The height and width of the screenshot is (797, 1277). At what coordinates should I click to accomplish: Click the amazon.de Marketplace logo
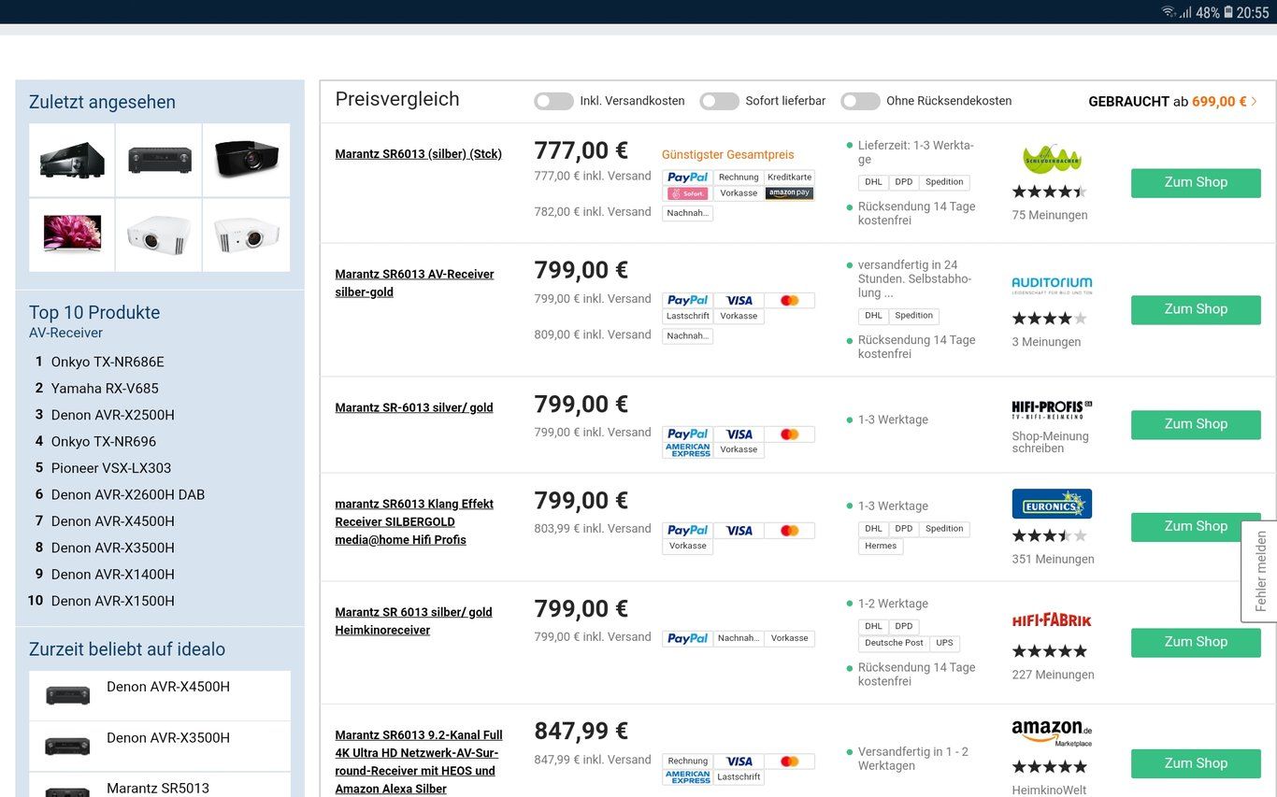pyautogui.click(x=1052, y=733)
